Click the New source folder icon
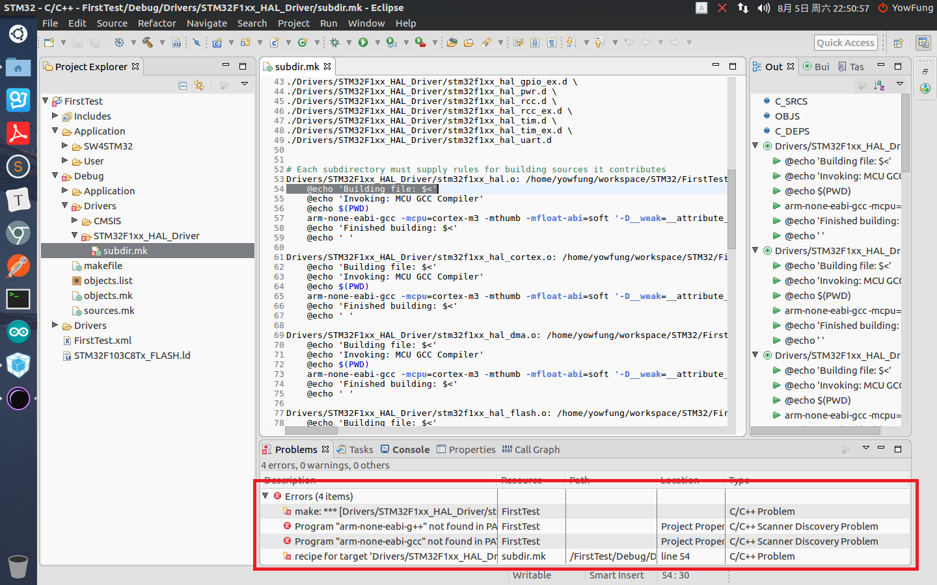 [x=245, y=42]
